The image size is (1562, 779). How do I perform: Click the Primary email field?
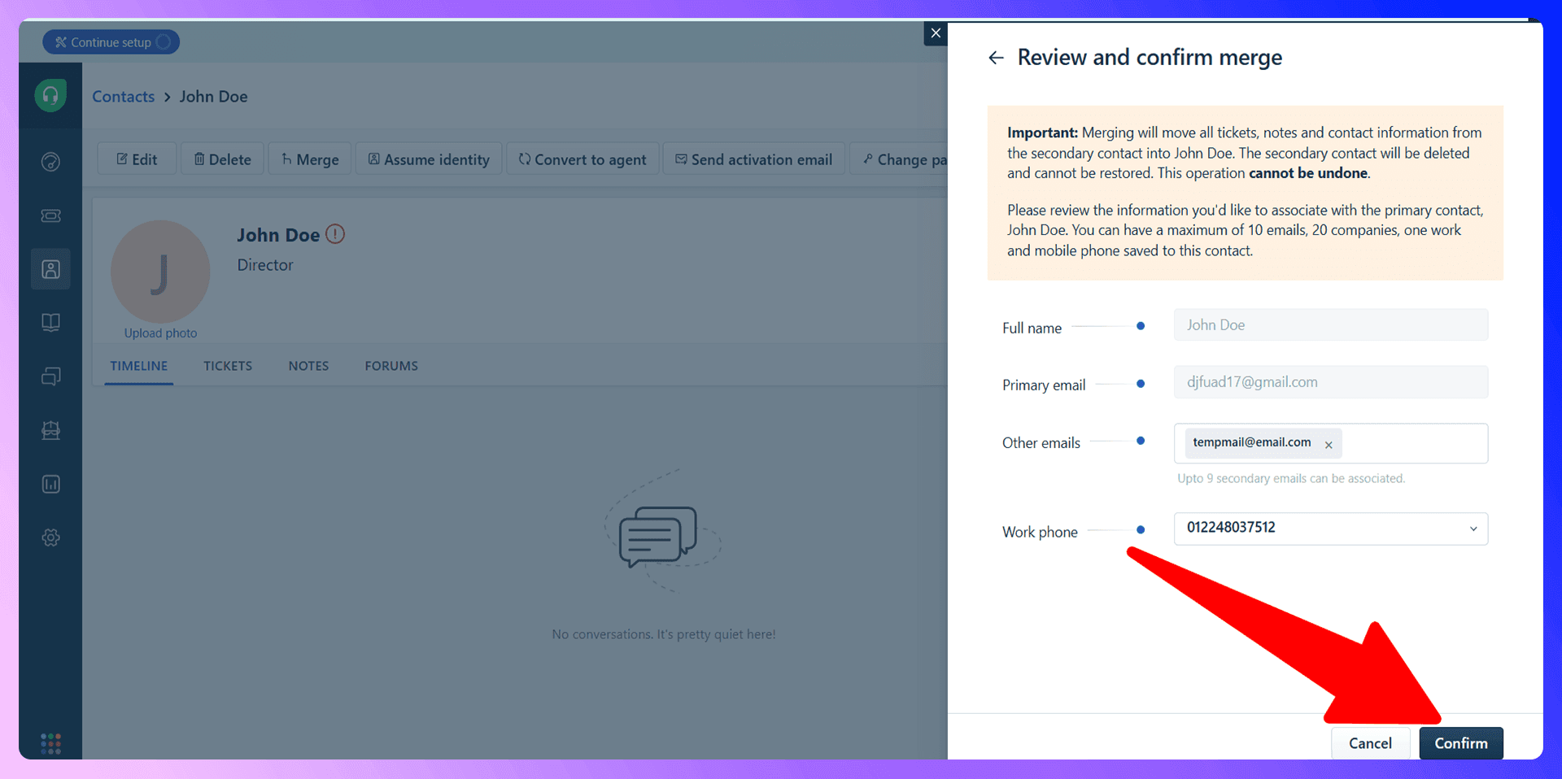tap(1331, 382)
